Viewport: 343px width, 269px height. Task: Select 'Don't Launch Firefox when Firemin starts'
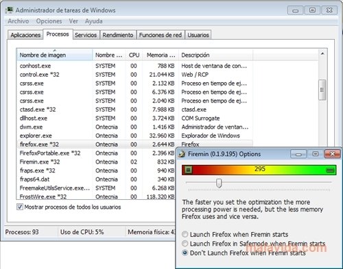tap(185, 253)
